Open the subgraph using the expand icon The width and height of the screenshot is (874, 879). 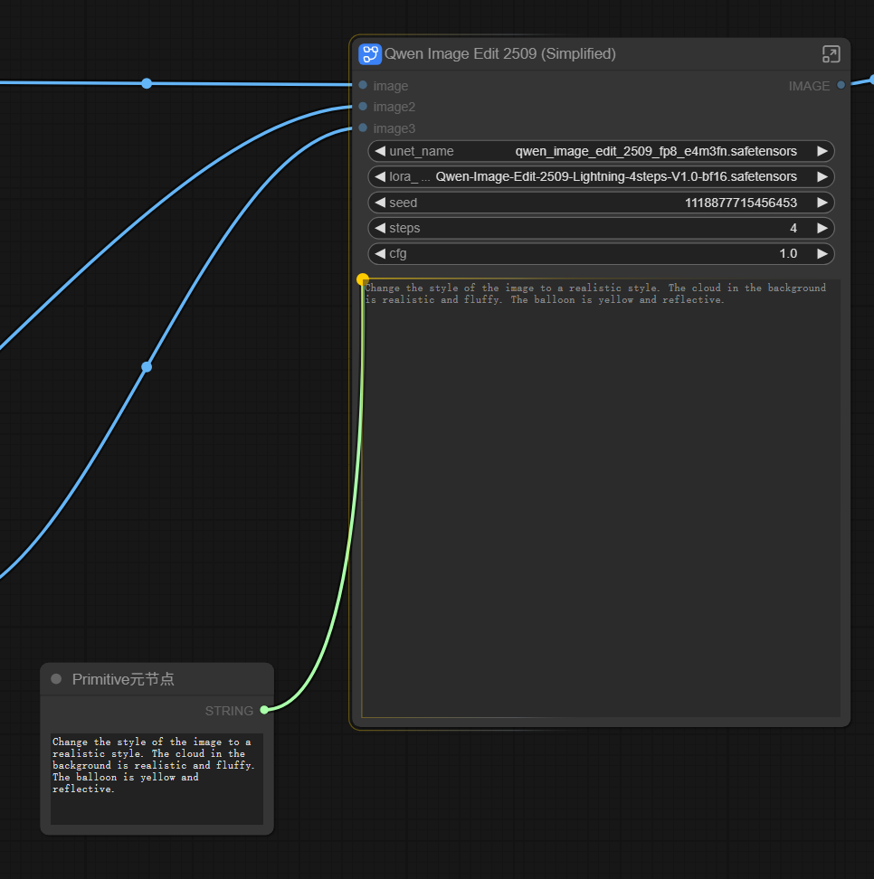pyautogui.click(x=831, y=54)
